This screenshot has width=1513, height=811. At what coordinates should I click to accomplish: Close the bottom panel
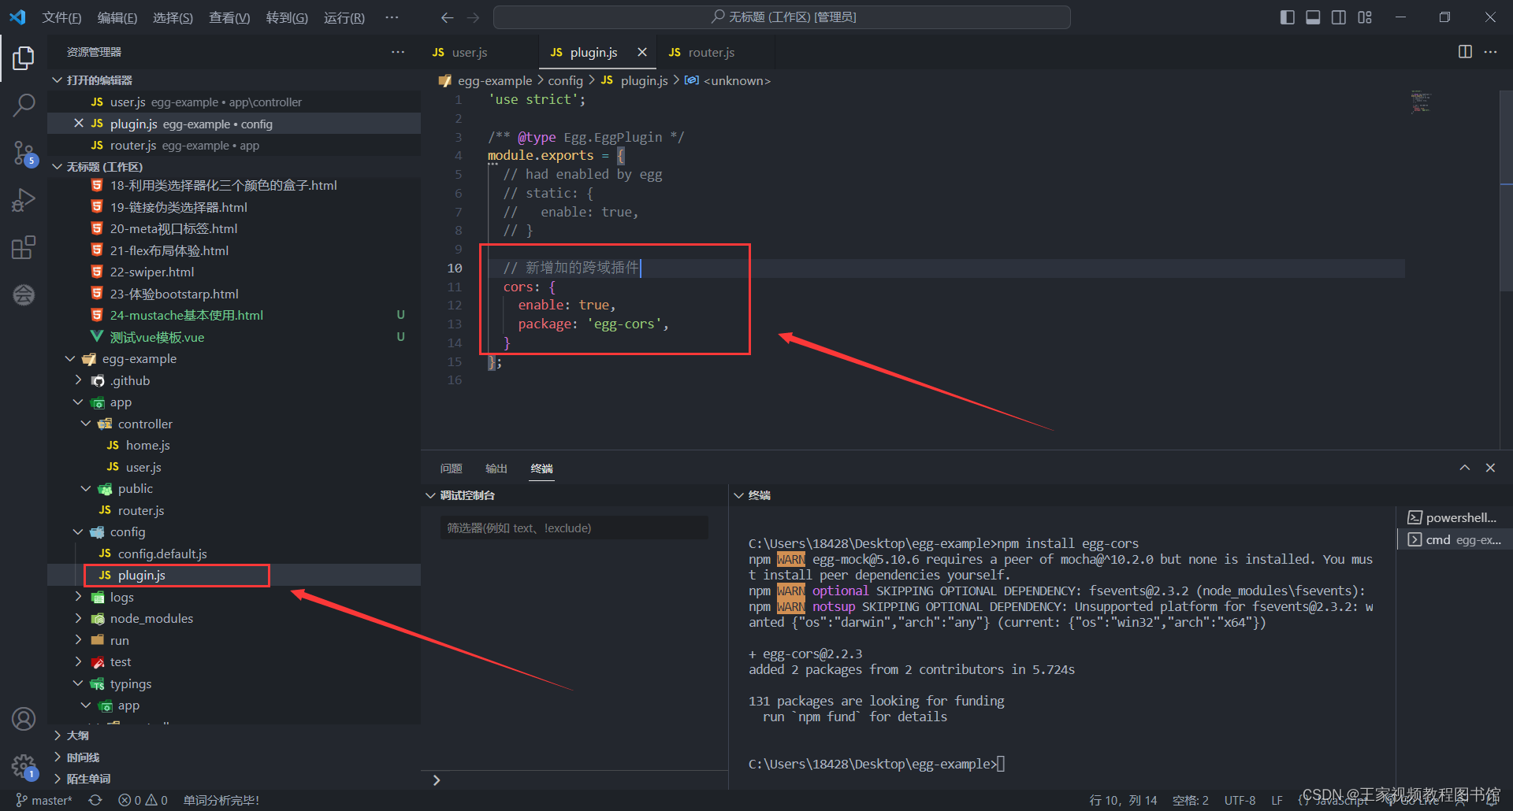click(x=1490, y=468)
